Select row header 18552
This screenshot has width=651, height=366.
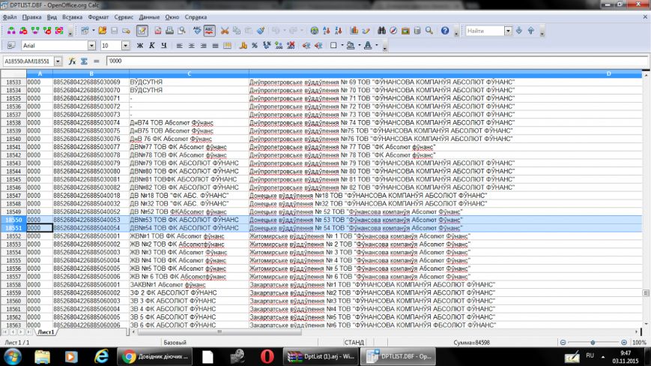click(x=13, y=236)
